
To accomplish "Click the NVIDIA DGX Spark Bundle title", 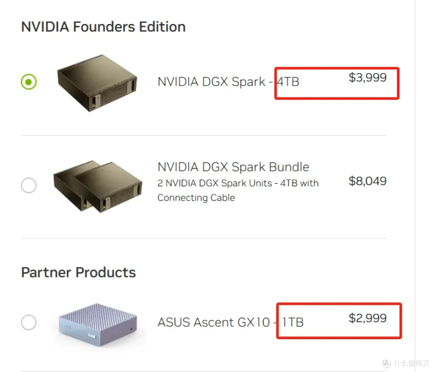I will [x=233, y=167].
